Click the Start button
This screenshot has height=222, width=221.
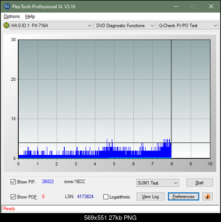pyautogui.click(x=200, y=182)
